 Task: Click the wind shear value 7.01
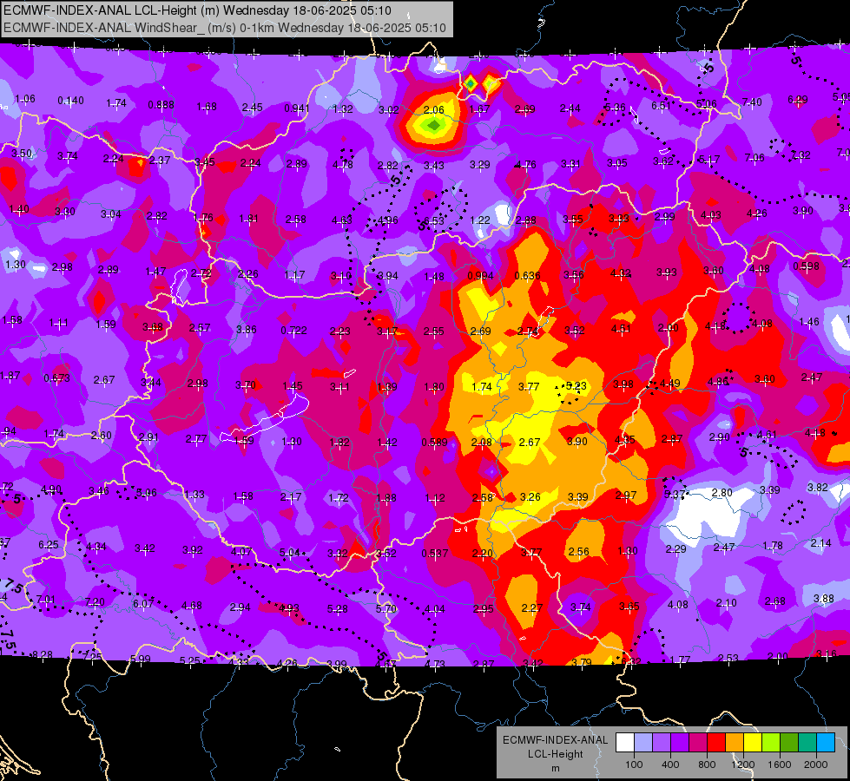45,600
